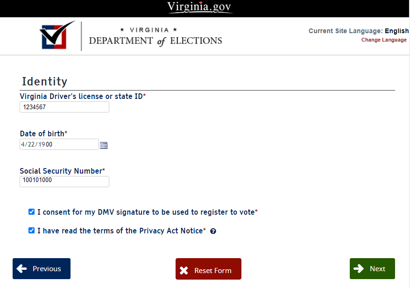This screenshot has width=410, height=288.
Task: Click into the Social Security Number field
Action: [64, 182]
